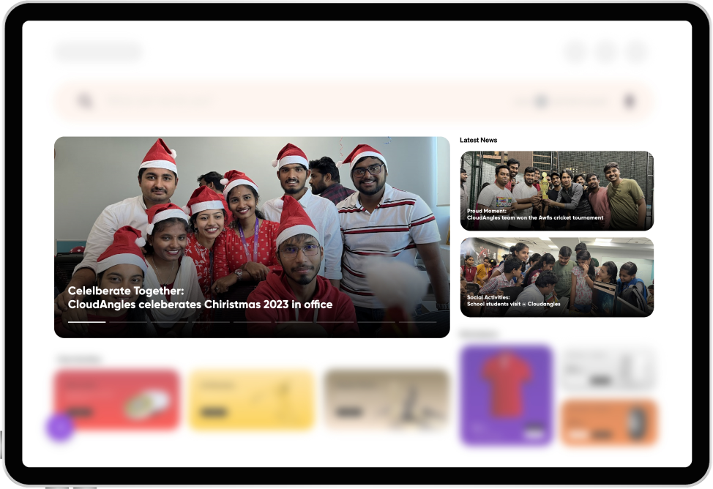Open the school students visit news card
713x489 pixels.
click(557, 277)
